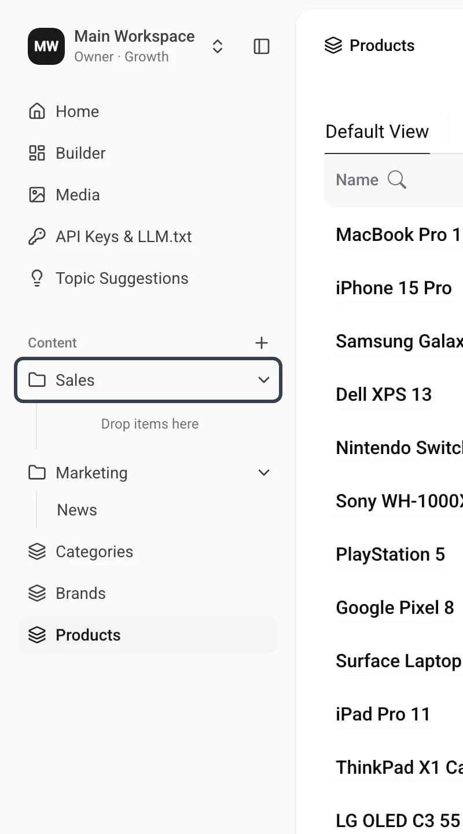Screen dimensions: 463x834
Task: Switch to the Default View tab
Action: [377, 131]
